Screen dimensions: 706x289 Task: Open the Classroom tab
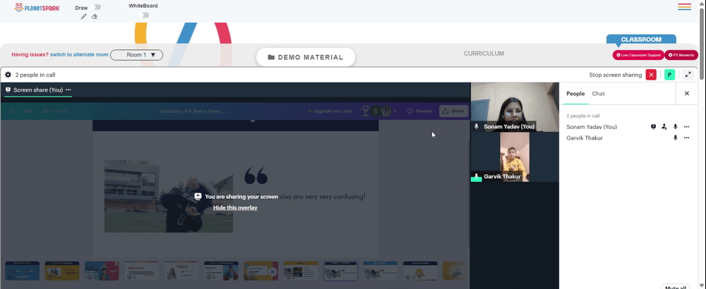click(x=641, y=39)
